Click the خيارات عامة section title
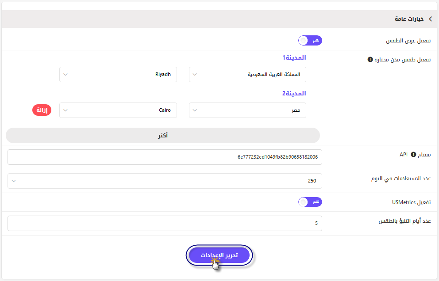This screenshot has height=281, width=439. pyautogui.click(x=409, y=19)
